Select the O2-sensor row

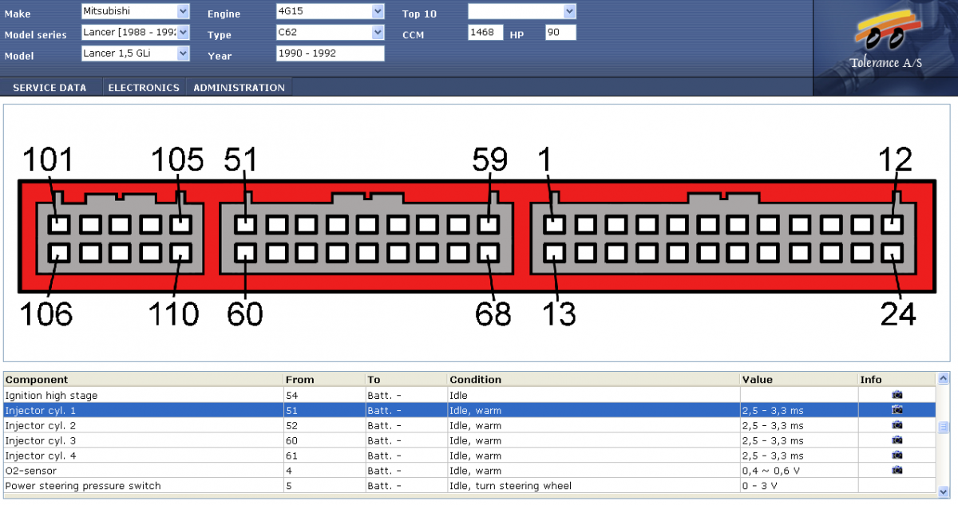coord(469,471)
